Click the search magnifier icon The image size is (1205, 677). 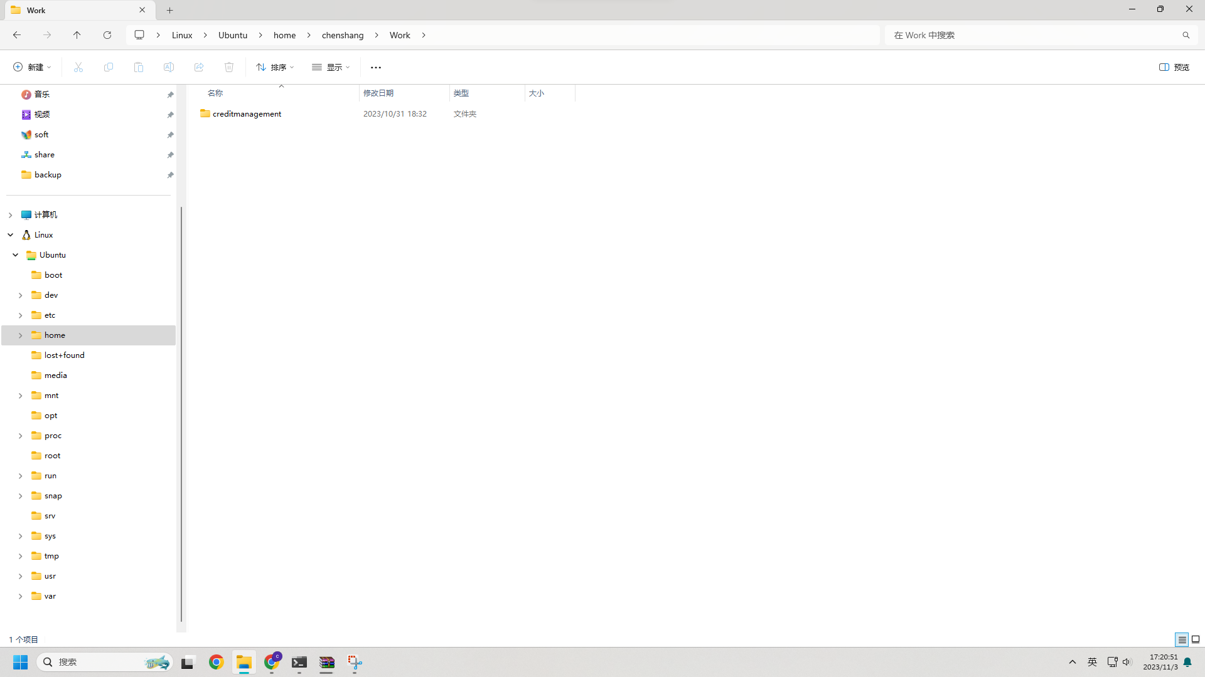[1186, 35]
